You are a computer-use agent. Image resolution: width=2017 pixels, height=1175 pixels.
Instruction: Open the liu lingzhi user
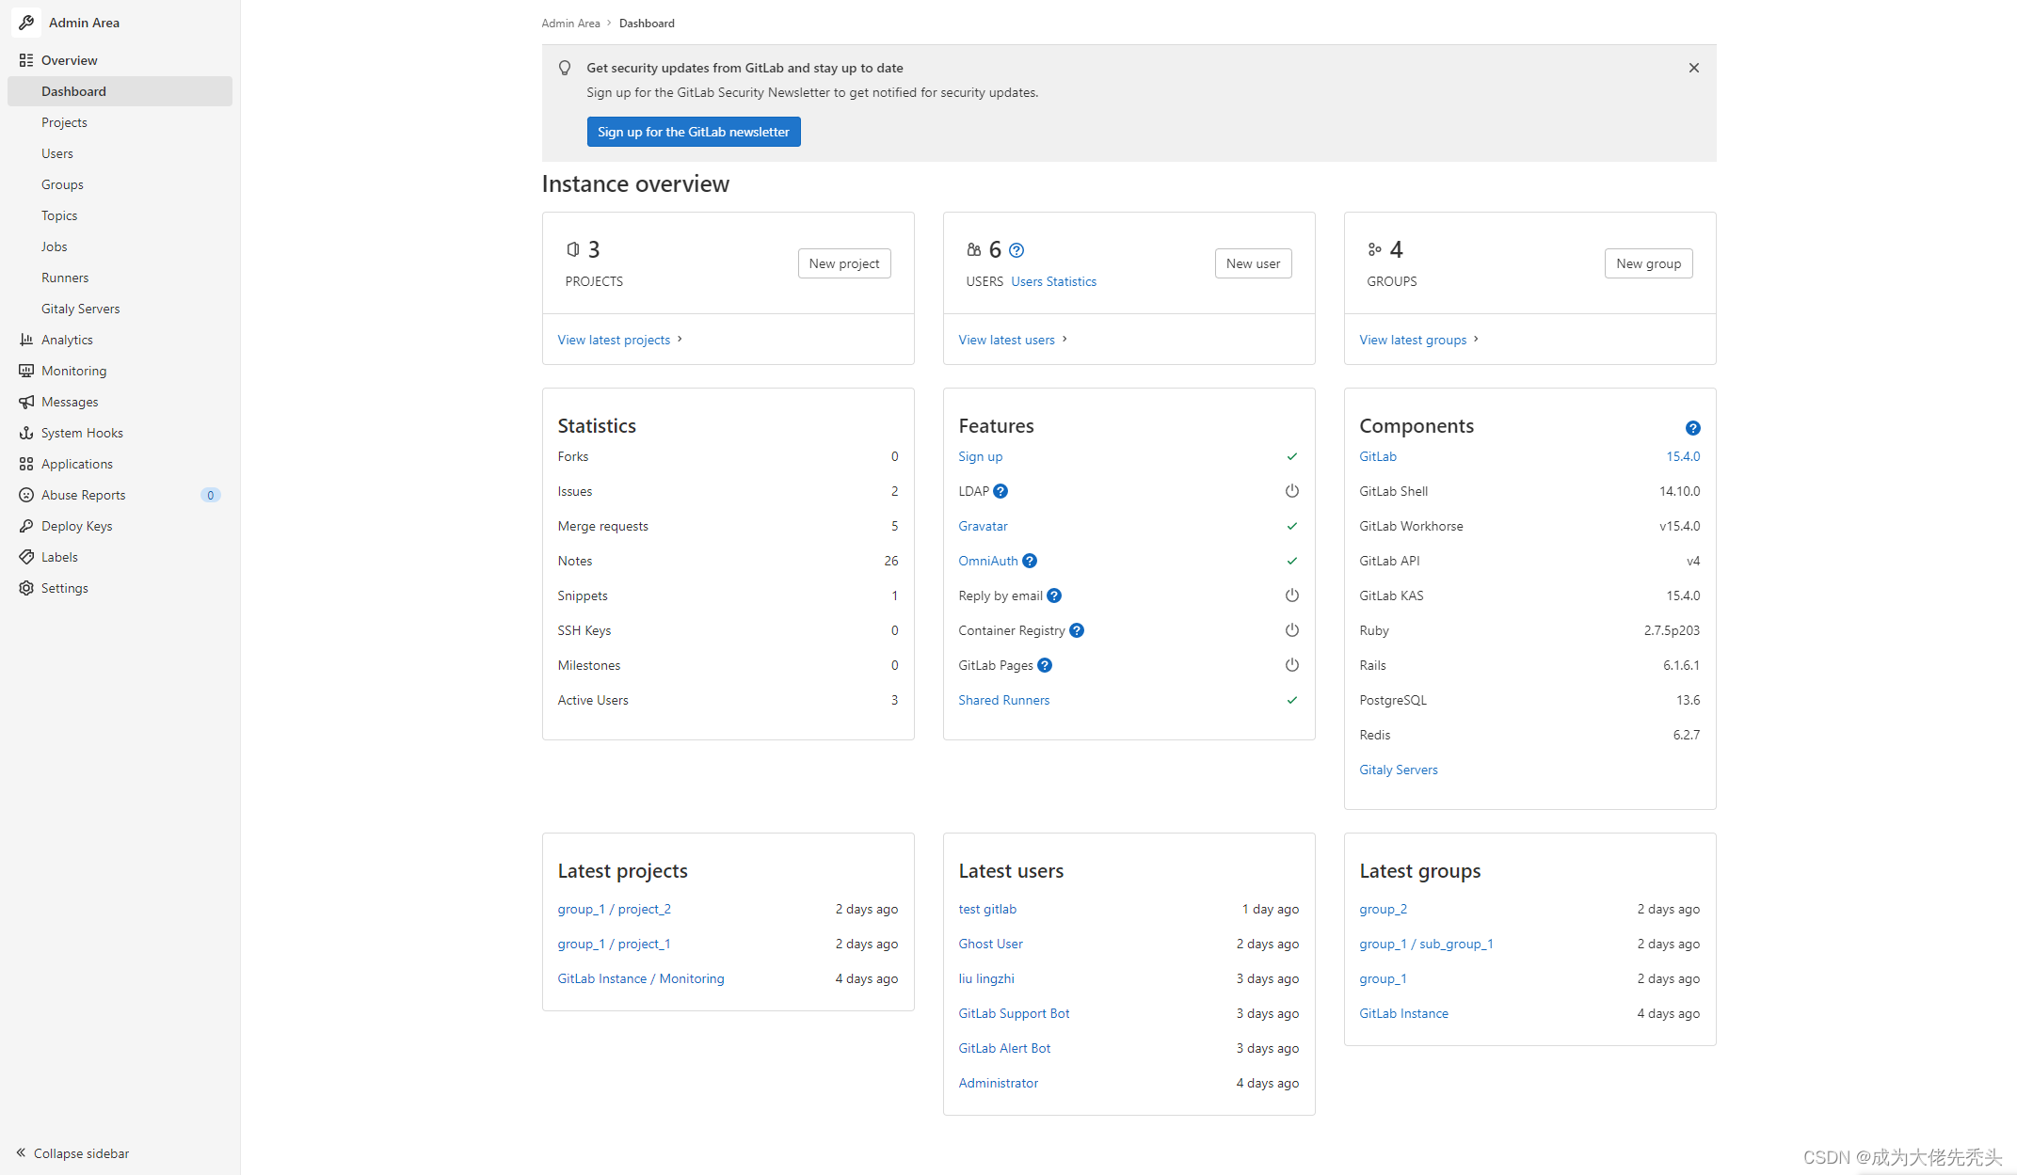[x=985, y=978]
